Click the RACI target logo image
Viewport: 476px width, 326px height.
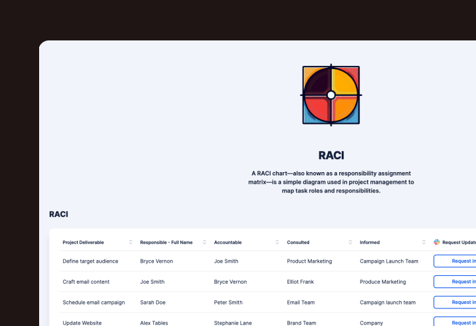click(331, 95)
